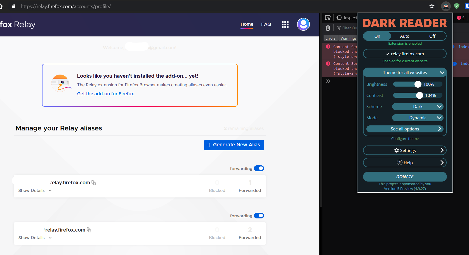Adjust the Brightness slider
469x255 pixels.
[x=418, y=84]
